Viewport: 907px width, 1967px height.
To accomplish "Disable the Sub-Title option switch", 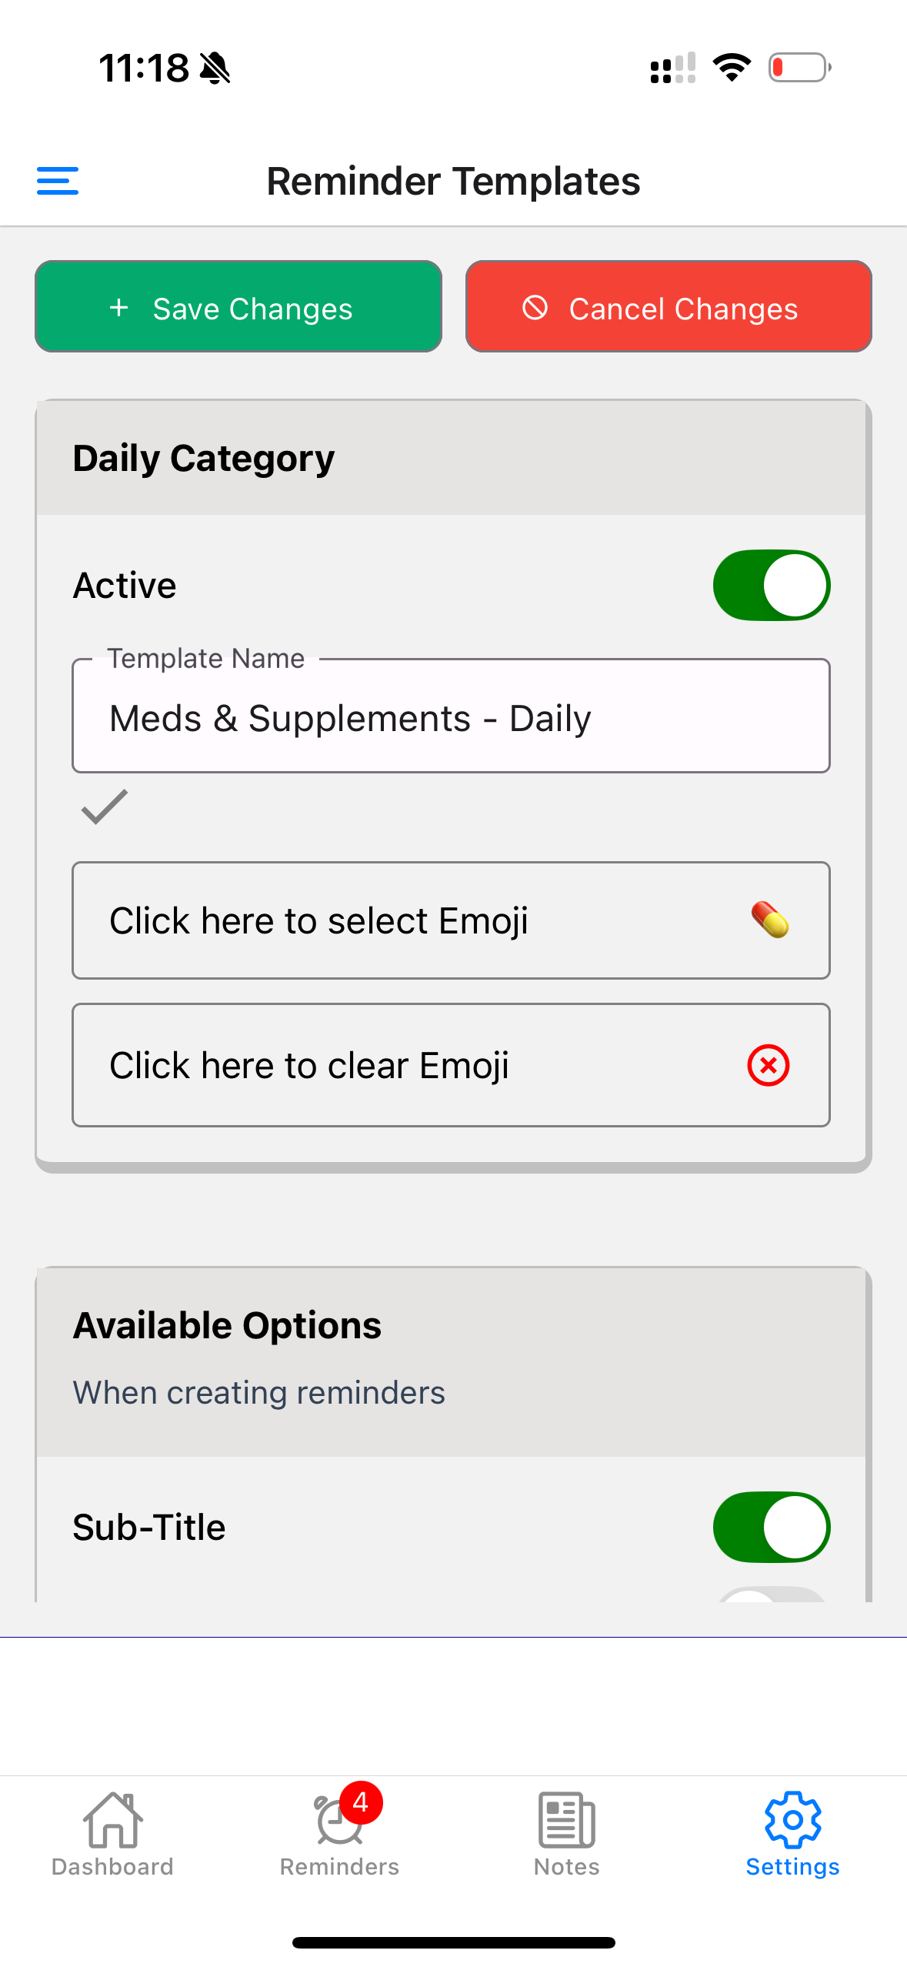I will click(x=771, y=1527).
